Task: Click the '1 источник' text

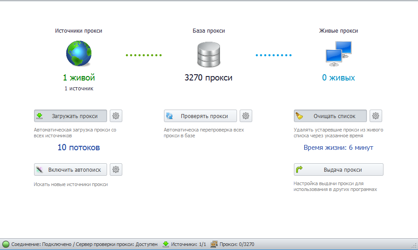Action: pyautogui.click(x=79, y=89)
